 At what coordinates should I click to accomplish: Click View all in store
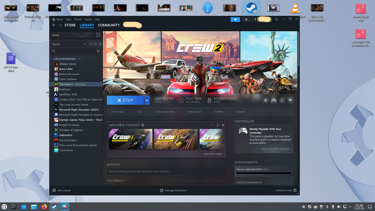[213, 154]
